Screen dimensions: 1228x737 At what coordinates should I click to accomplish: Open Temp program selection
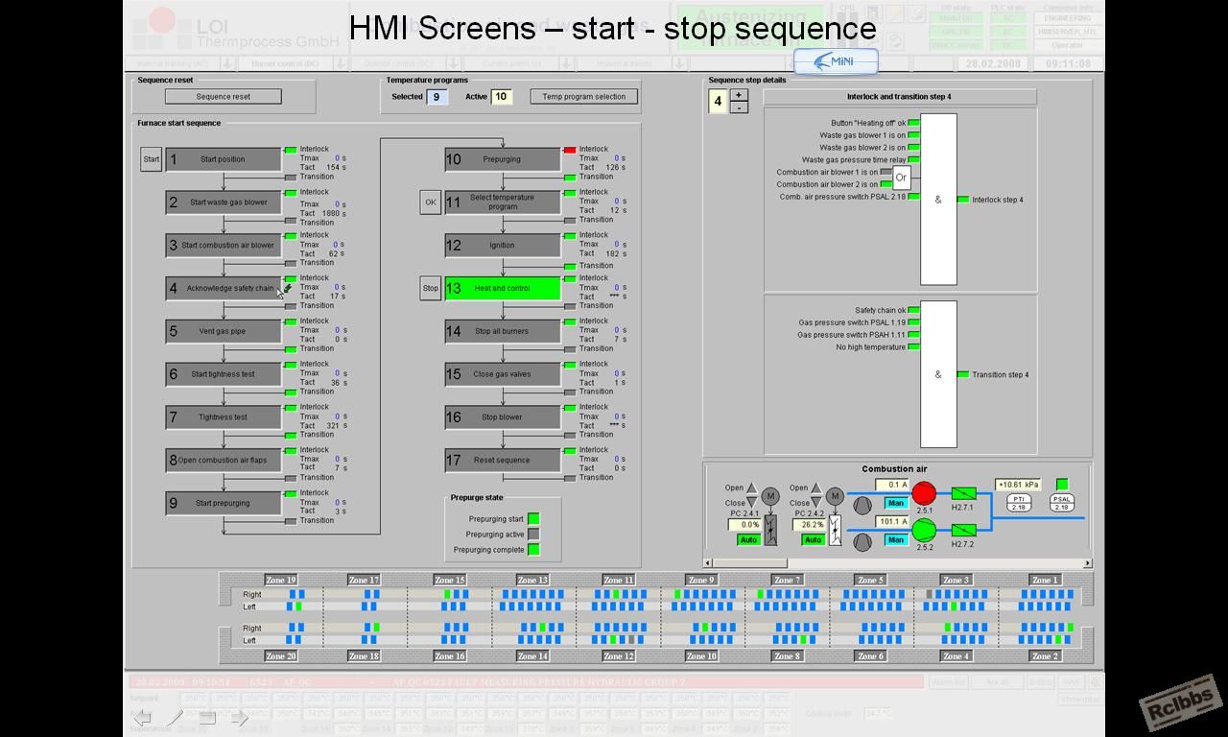click(x=583, y=96)
